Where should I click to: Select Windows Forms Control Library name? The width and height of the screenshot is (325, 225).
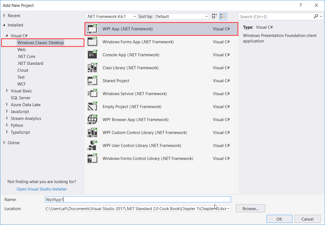tap(148, 159)
